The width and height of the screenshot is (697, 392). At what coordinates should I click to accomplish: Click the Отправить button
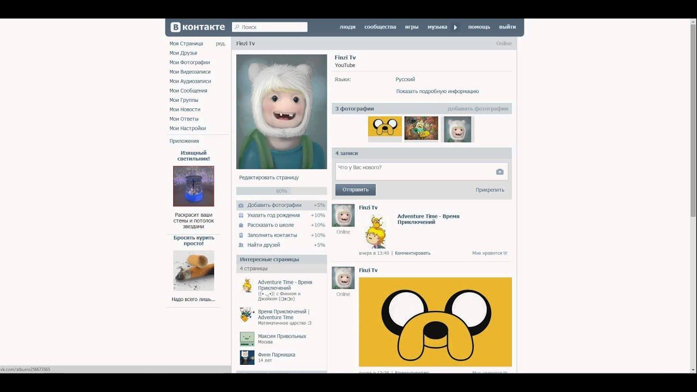point(356,189)
